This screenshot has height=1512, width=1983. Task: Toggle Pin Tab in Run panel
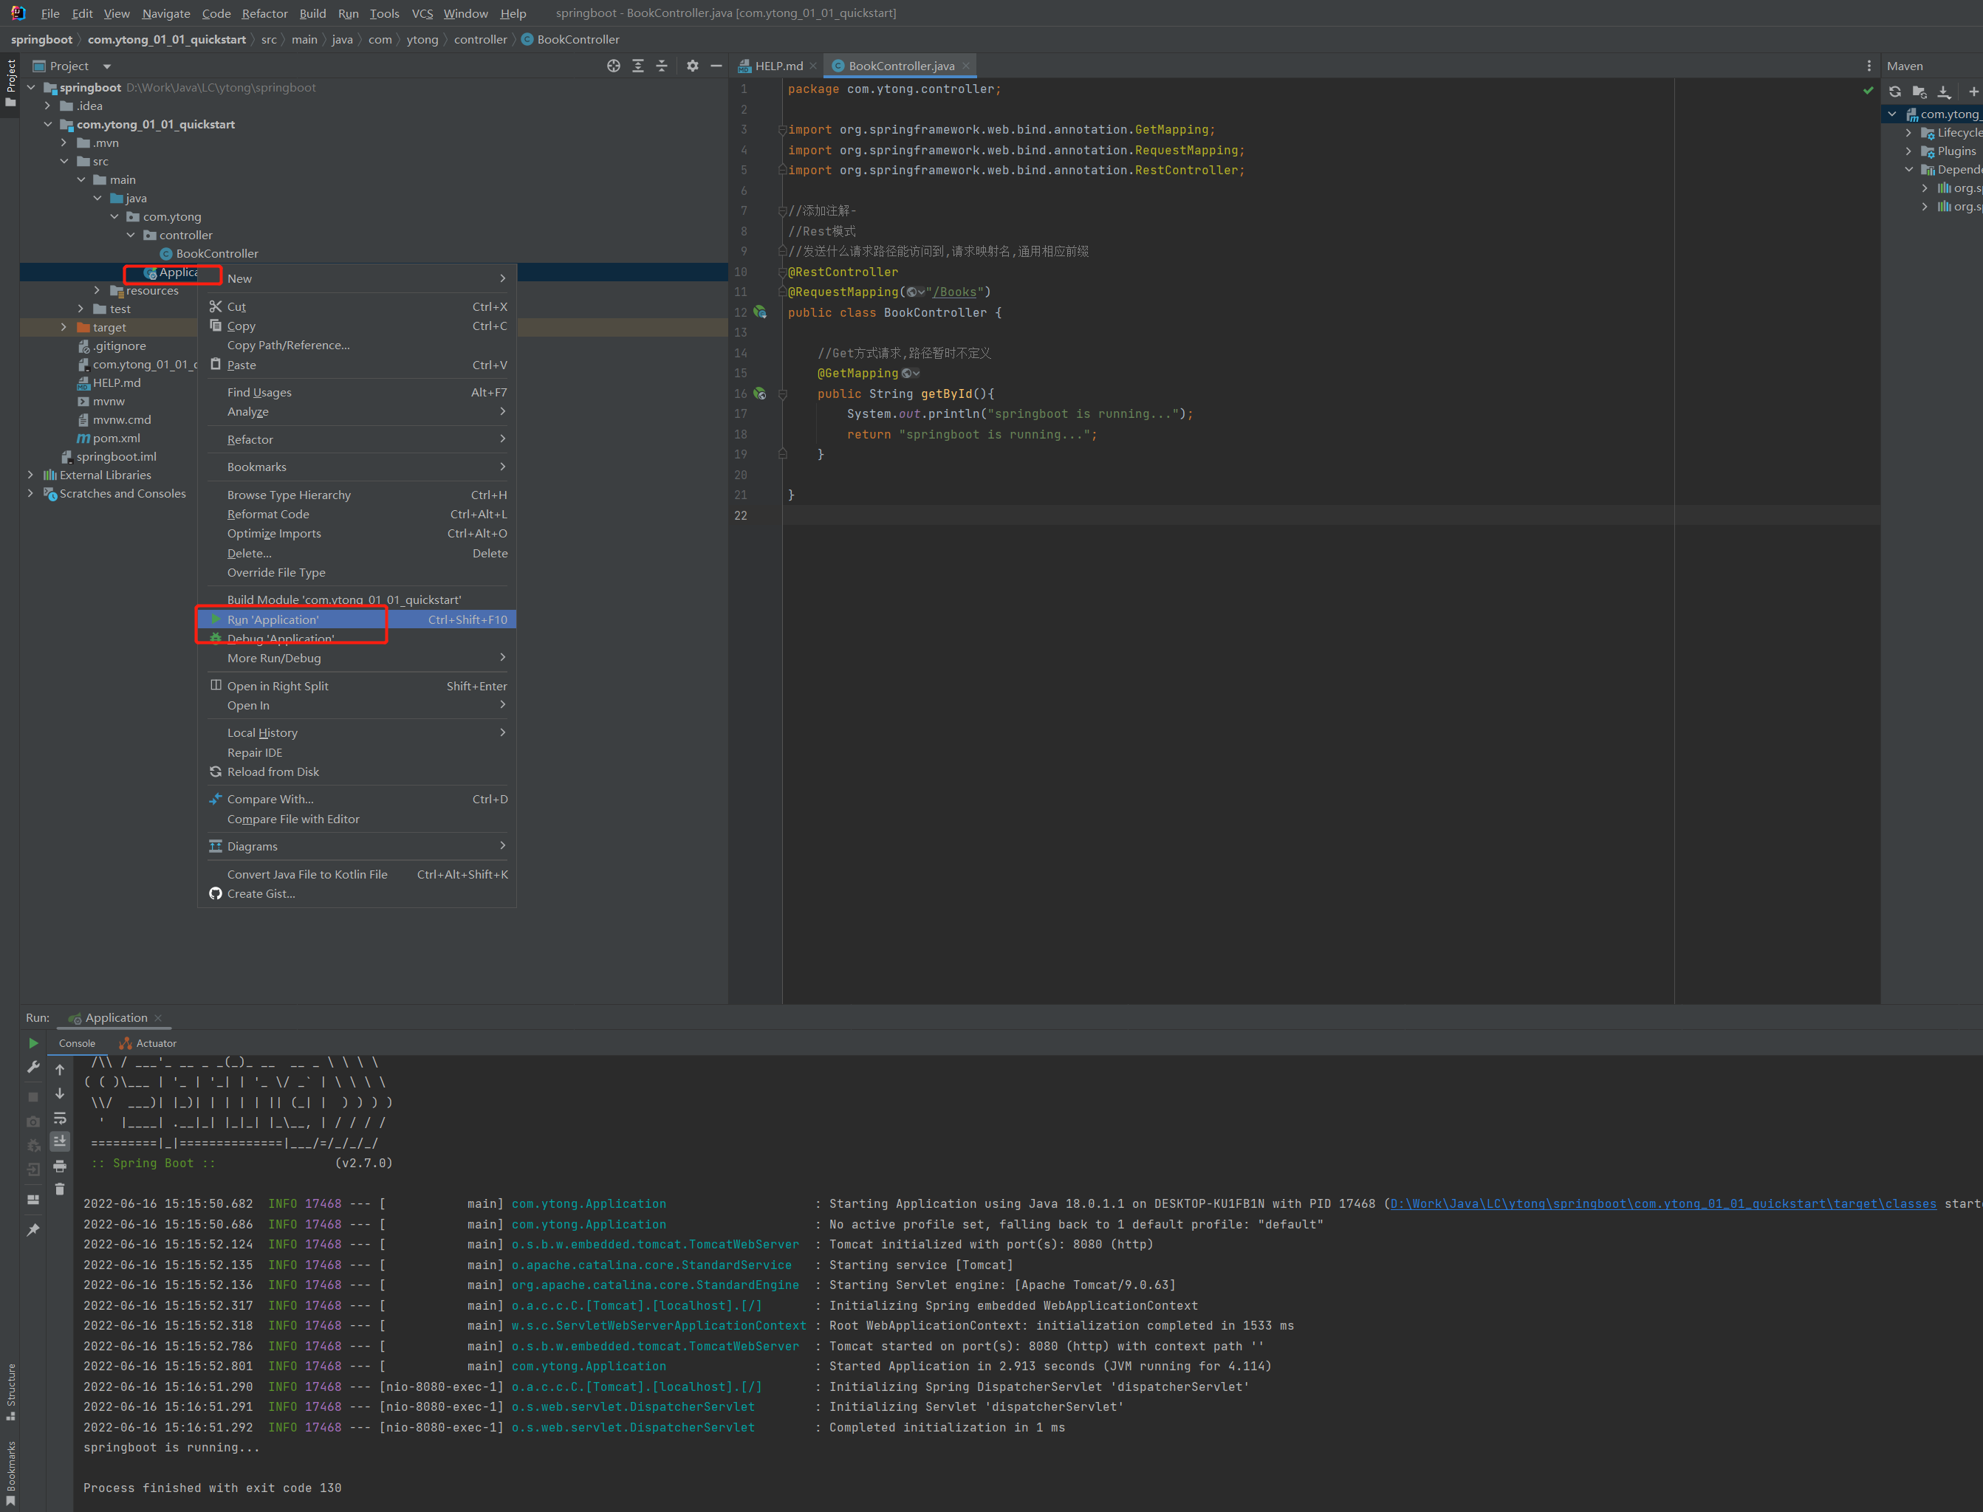coord(33,1229)
